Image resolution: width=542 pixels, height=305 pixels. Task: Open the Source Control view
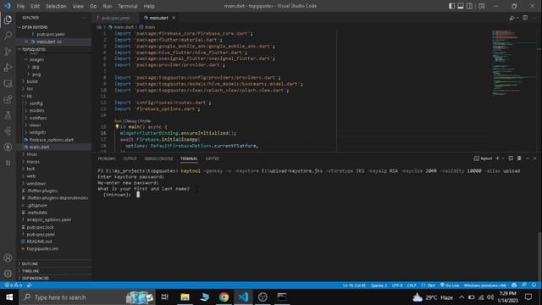pos(8,52)
